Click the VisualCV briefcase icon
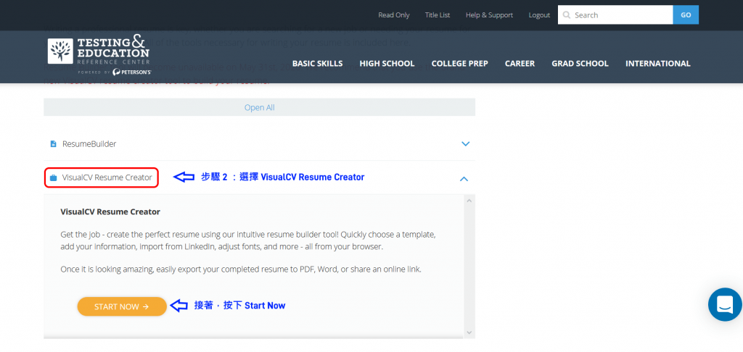 (54, 178)
